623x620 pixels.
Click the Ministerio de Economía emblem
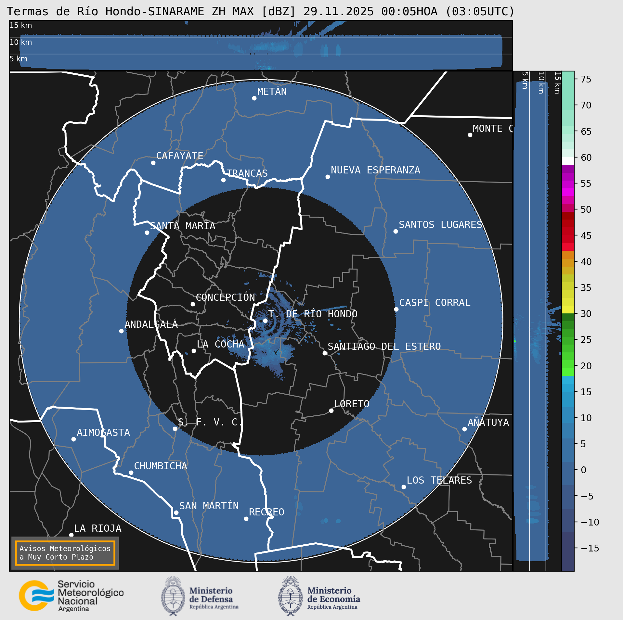pos(291,596)
